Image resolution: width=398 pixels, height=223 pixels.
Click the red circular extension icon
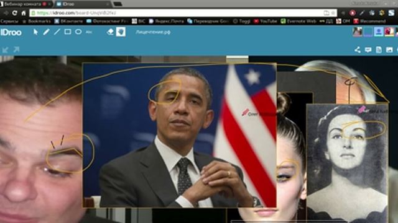point(353,12)
